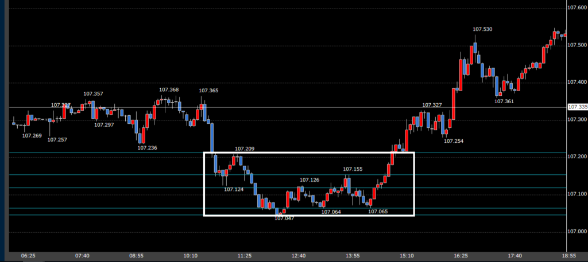The width and height of the screenshot is (588, 262).
Task: Click the 07:40 time axis label
Action: pyautogui.click(x=82, y=256)
